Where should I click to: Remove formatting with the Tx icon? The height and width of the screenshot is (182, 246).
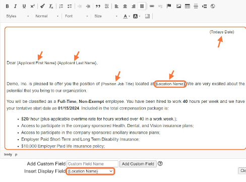pos(51,7)
